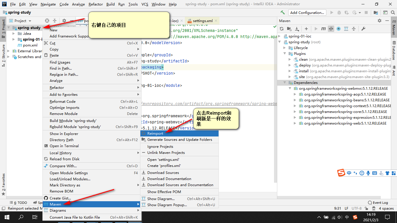This screenshot has width=397, height=223.
Task: Toggle Offline Mode in Maven panel
Action: 338,29
